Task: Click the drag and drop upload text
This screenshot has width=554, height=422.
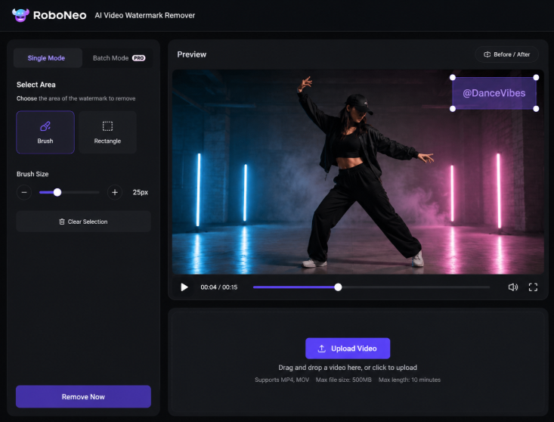Action: click(348, 368)
